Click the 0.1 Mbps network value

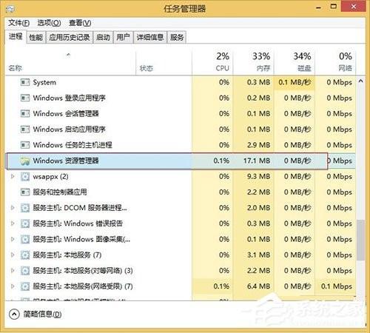pyautogui.click(x=337, y=286)
